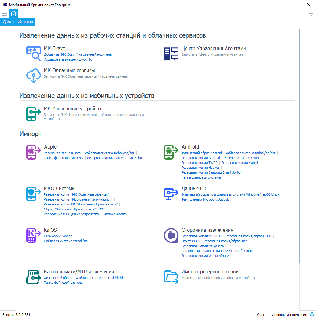Select Карты памяти Файловая система tarball/zip/dar
Image resolution: width=316 pixels, height=318 pixels.
point(101,278)
